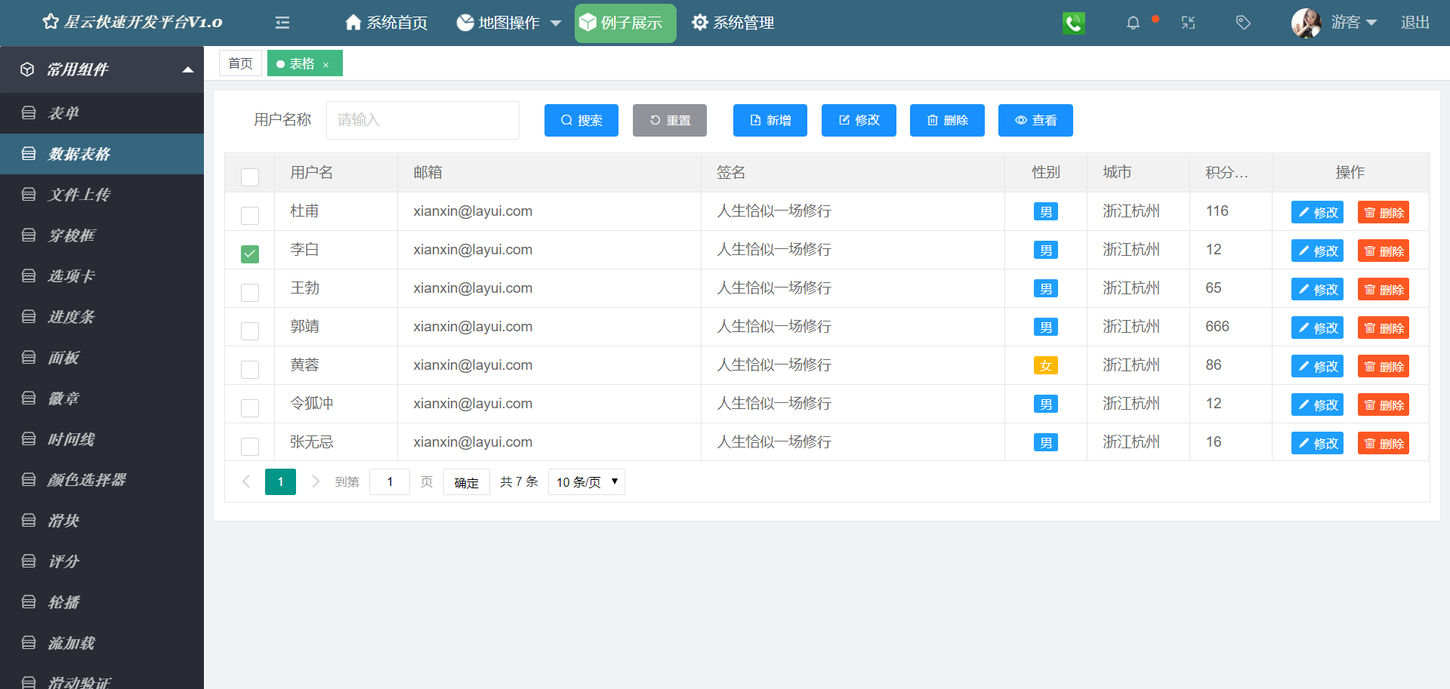This screenshot has height=689, width=1450.
Task: Toggle the select-all checkbox in table header
Action: [250, 177]
